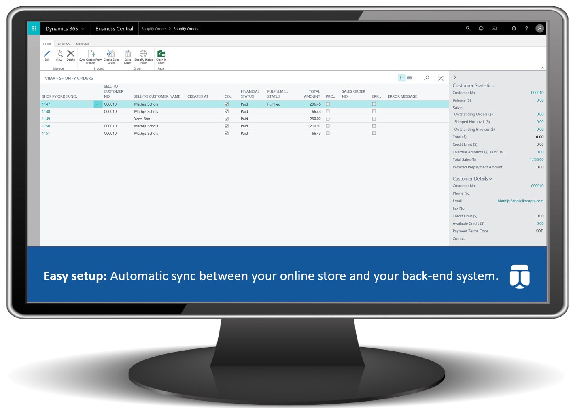
Task: Collapse the ribbon with the up chevron
Action: pyautogui.click(x=542, y=68)
